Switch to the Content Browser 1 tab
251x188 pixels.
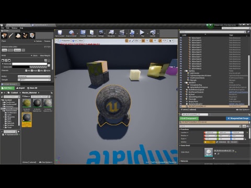(10, 84)
